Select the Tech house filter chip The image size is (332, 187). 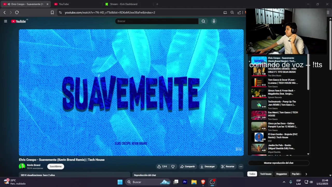coord(266,174)
